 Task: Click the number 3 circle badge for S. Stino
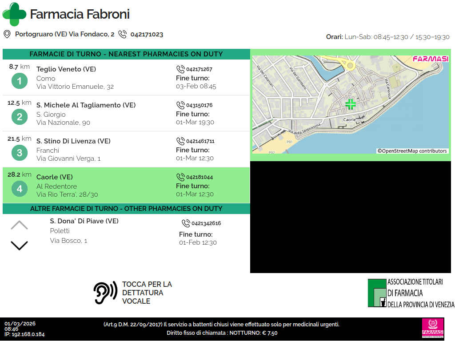point(19,153)
